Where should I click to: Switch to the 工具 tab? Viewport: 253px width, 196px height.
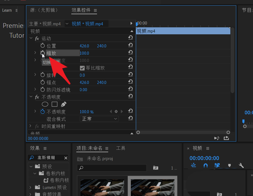click(121, 148)
